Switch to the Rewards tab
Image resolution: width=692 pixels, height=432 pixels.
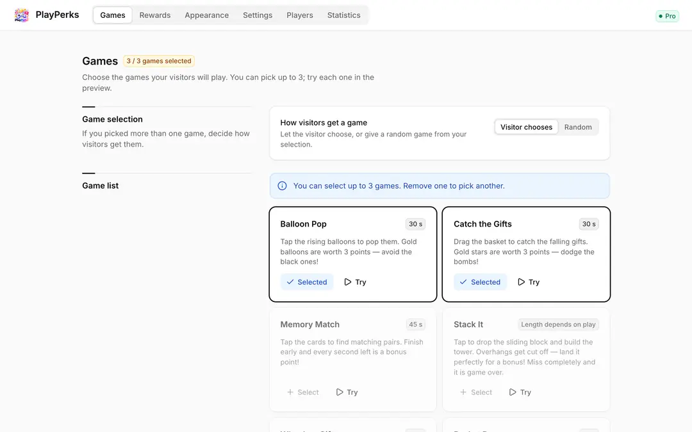(x=155, y=15)
